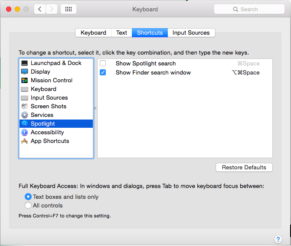
Task: Click the Launchpad & Dock icon
Action: [24, 63]
